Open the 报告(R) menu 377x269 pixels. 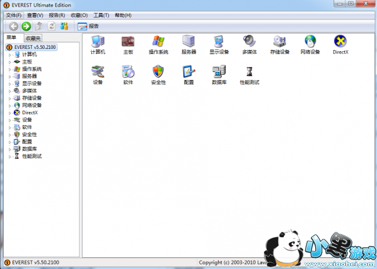[x=57, y=15]
